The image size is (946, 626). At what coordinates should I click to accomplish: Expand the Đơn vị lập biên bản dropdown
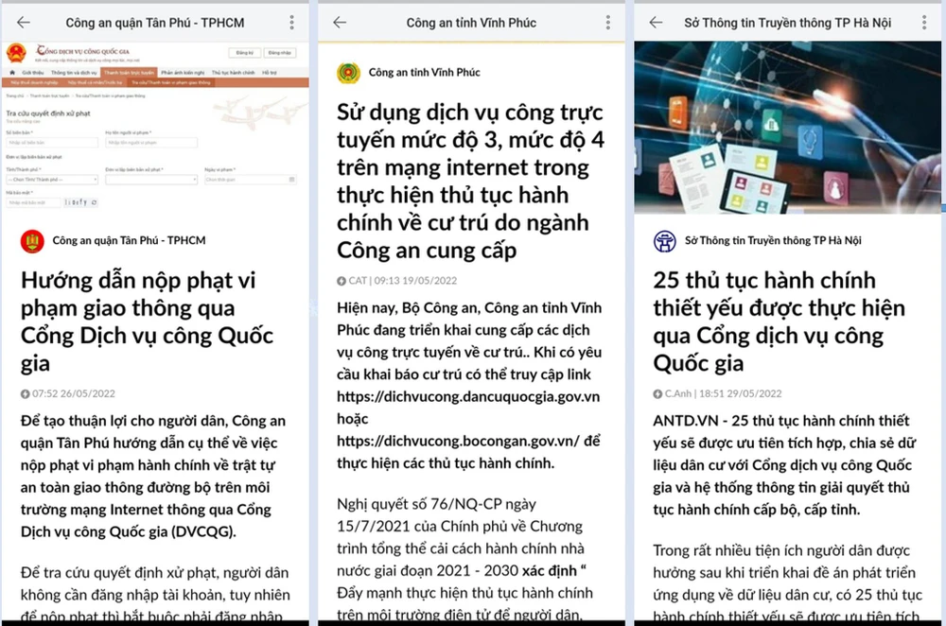click(x=153, y=180)
